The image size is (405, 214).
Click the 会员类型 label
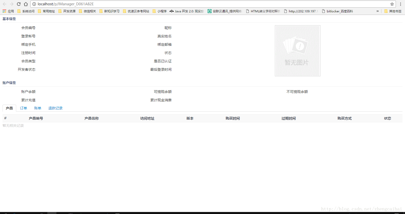click(28, 61)
